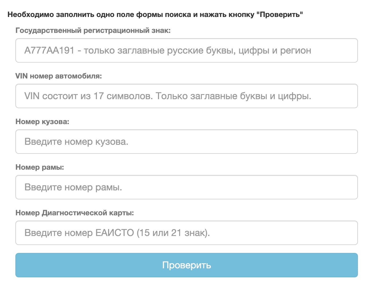The height and width of the screenshot is (289, 368).
Task: Focus the Государственный регистрационный знак input field
Action: click(x=186, y=50)
